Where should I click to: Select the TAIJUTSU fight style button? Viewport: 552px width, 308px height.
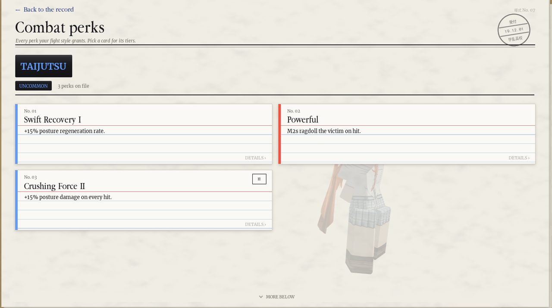(x=44, y=66)
